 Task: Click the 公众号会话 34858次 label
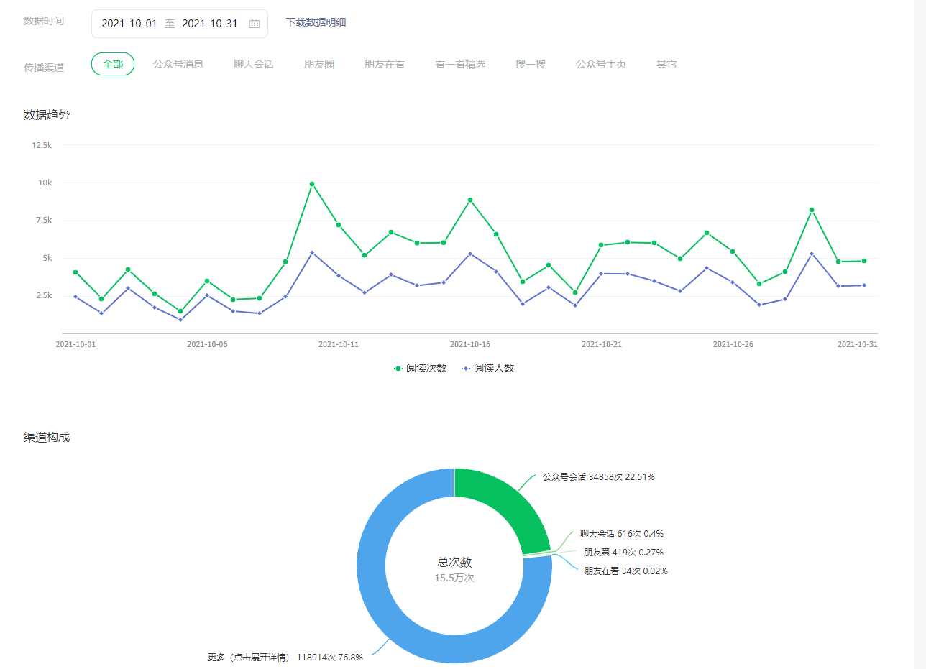[x=598, y=476]
